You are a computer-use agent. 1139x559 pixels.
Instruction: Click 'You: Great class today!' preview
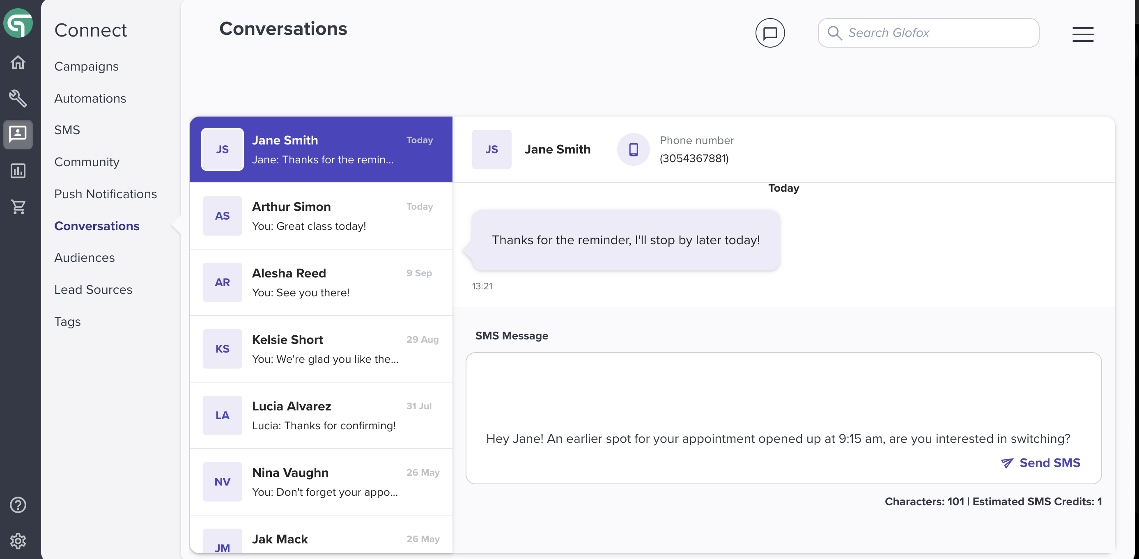(309, 226)
